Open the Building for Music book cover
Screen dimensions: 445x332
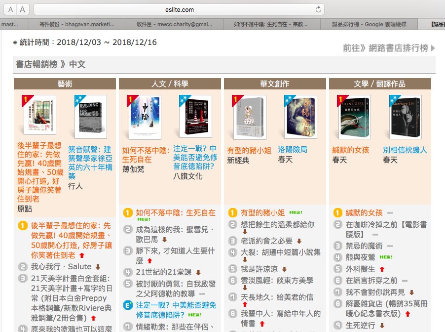click(91, 117)
